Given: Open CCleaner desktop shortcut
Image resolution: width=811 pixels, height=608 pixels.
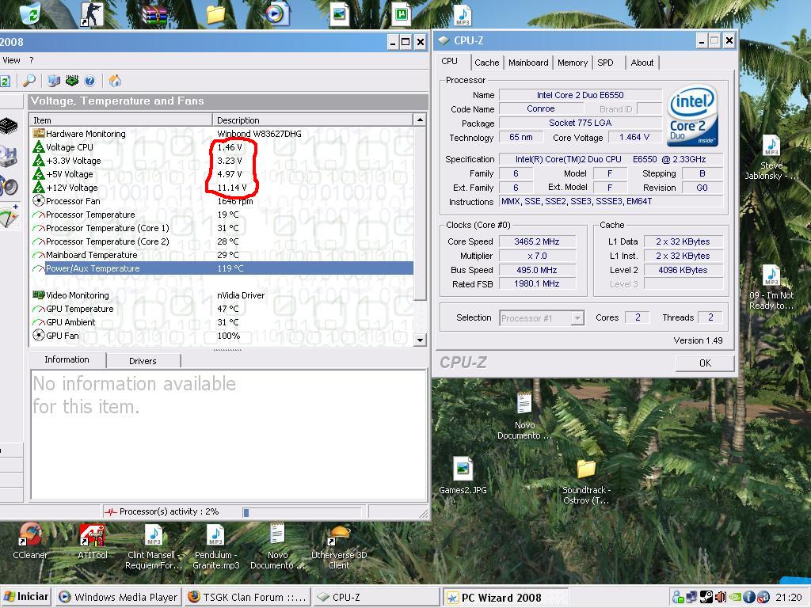Looking at the screenshot, I should 30,537.
